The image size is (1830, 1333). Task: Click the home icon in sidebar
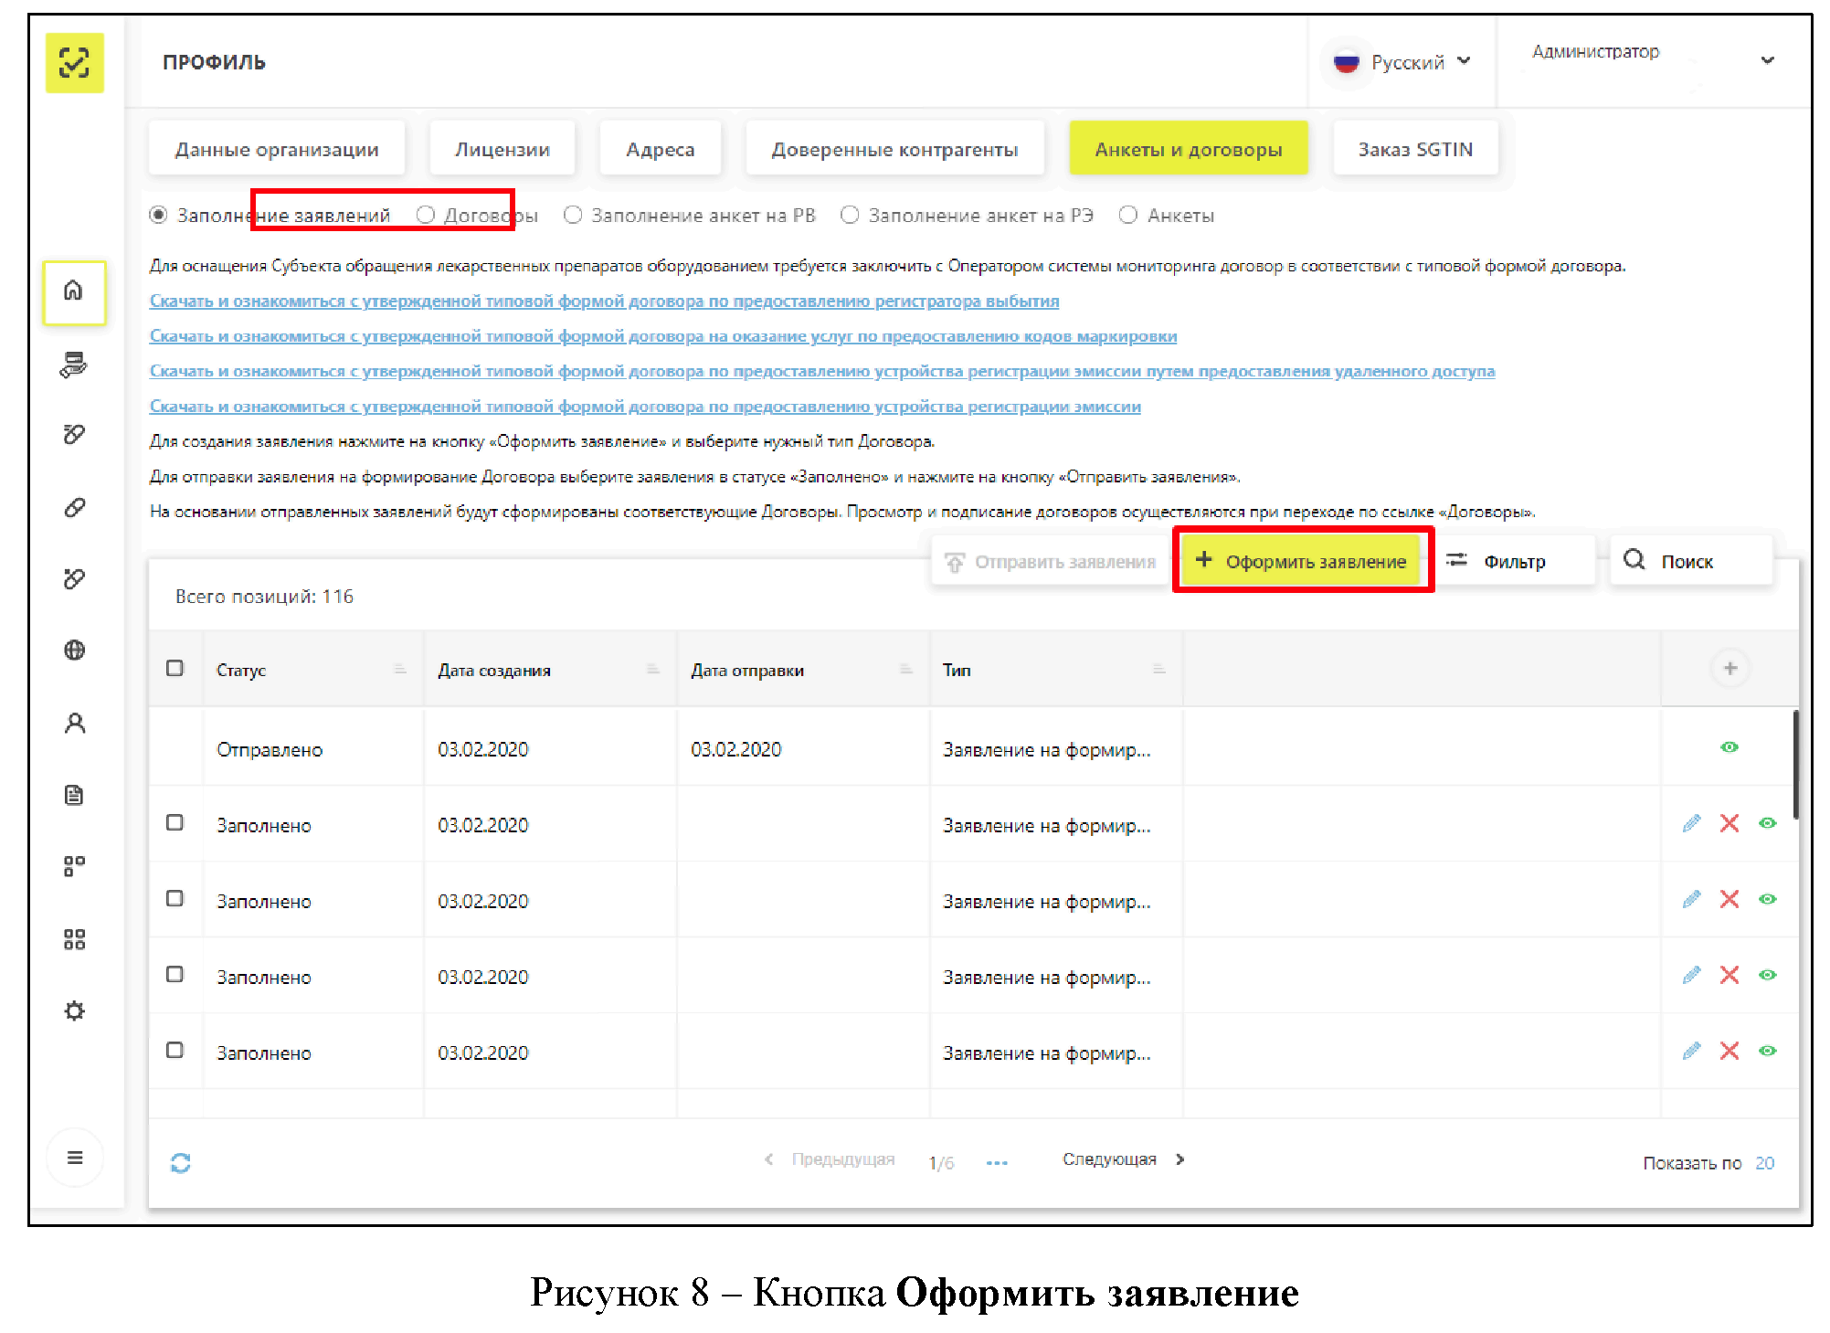click(x=74, y=291)
